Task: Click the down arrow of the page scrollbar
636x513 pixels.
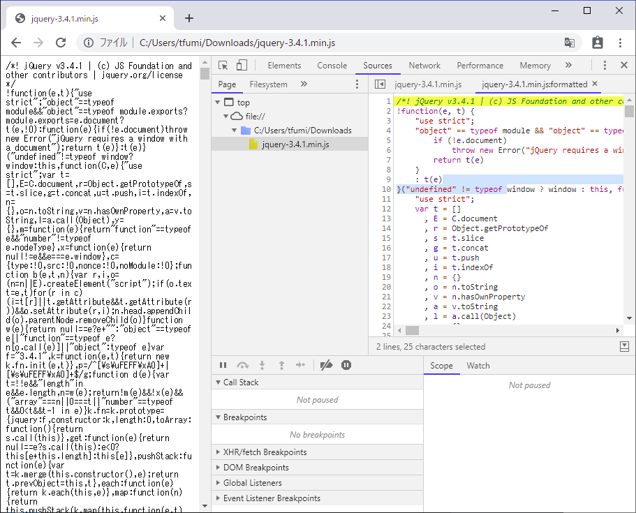Action: 205,506
